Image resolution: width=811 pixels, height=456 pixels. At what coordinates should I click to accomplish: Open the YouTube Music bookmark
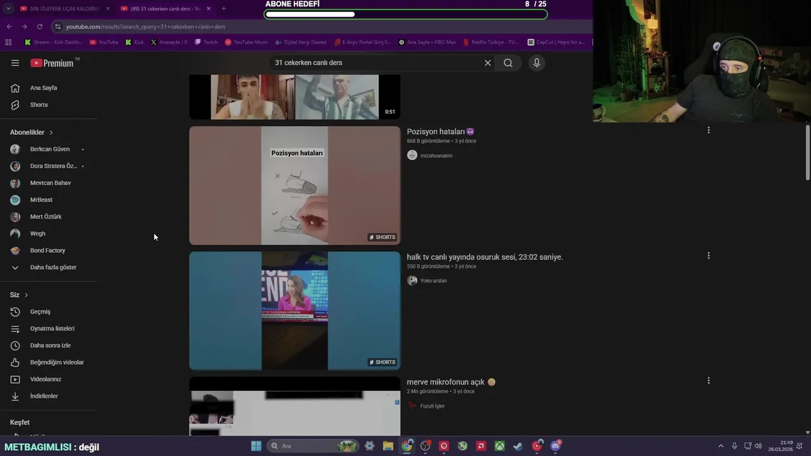point(246,42)
